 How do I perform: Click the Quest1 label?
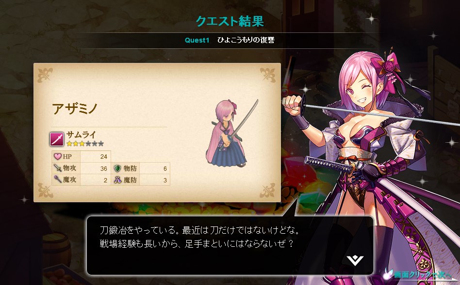coord(197,40)
